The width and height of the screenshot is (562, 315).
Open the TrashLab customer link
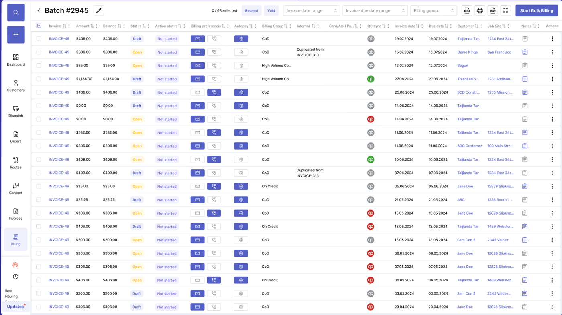tap(468, 79)
